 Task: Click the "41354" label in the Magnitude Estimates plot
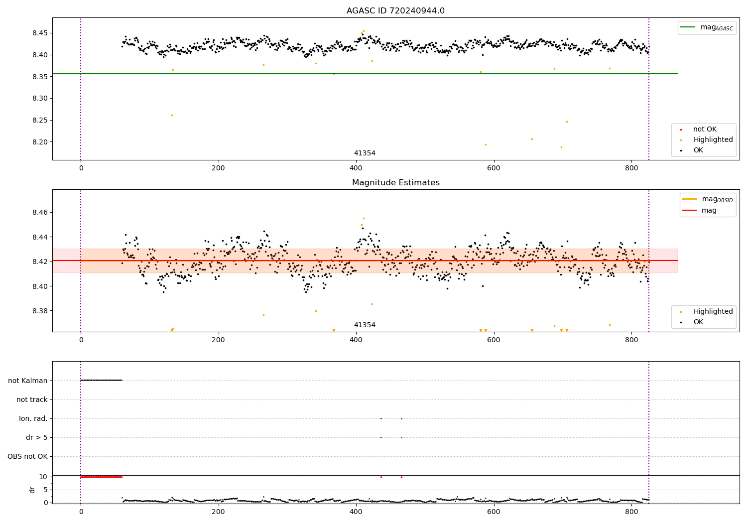pyautogui.click(x=365, y=325)
